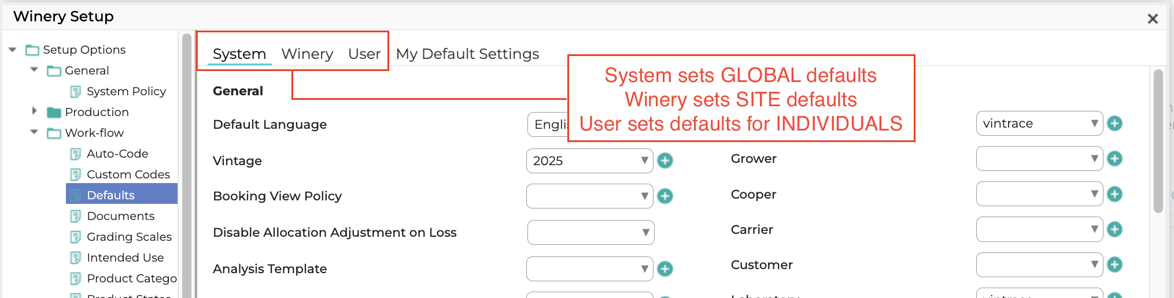This screenshot has height=298, width=1174.
Task: Collapse the Work-flow folder arrow
Action: [34, 132]
